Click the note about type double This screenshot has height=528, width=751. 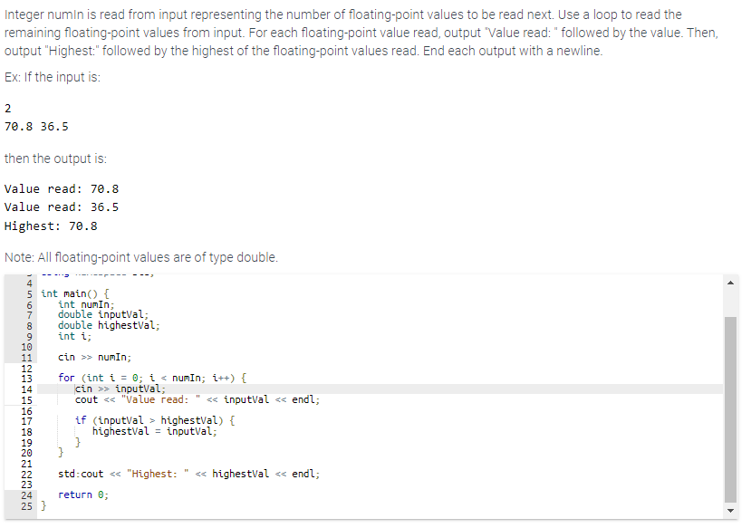141,257
